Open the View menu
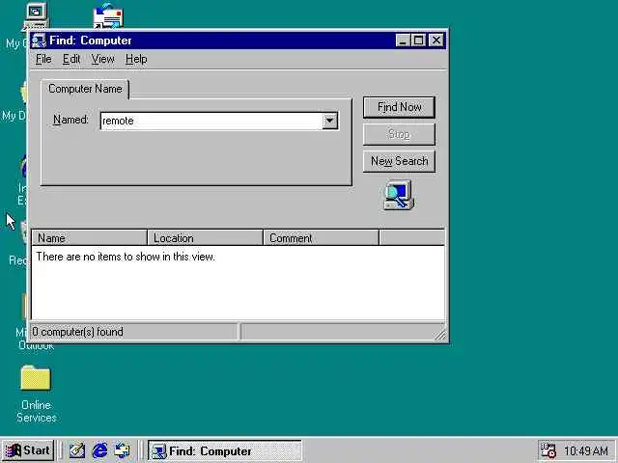Screen dimensions: 618x463 point(103,59)
